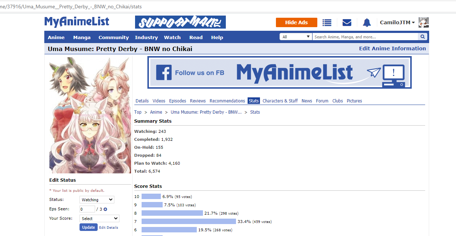Expand the CamiloJTM account menu

pos(397,22)
